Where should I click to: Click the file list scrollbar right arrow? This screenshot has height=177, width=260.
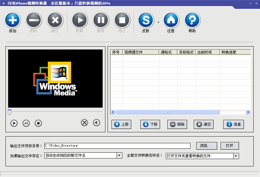248,112
